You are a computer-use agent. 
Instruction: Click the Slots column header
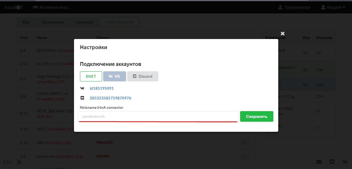tap(24, 37)
